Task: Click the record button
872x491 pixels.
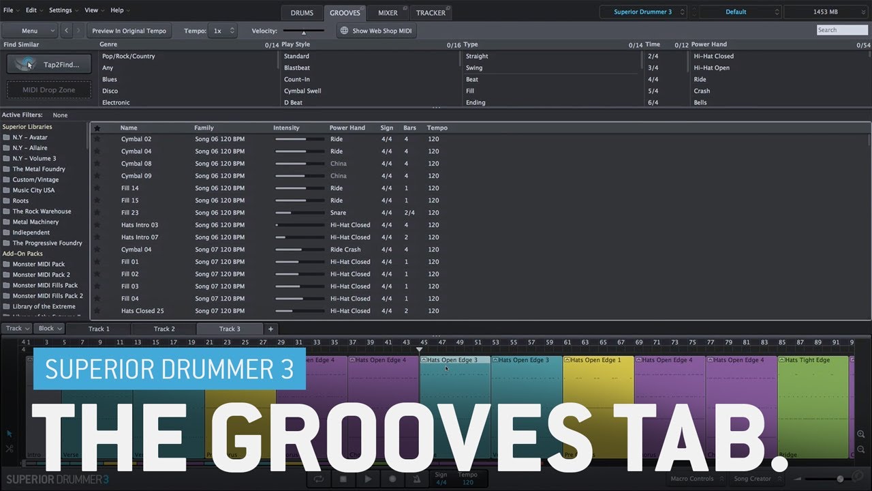Action: [x=392, y=479]
